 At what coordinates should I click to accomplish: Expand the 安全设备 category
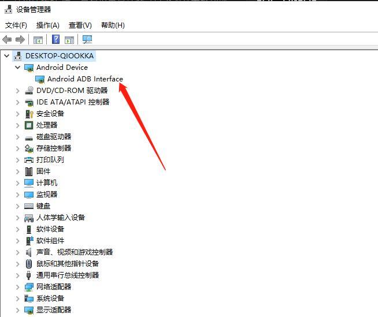tap(17, 114)
